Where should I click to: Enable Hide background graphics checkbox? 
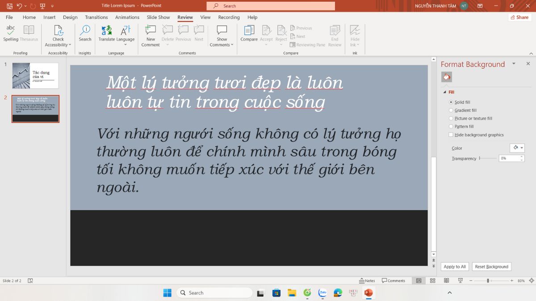[x=451, y=135]
